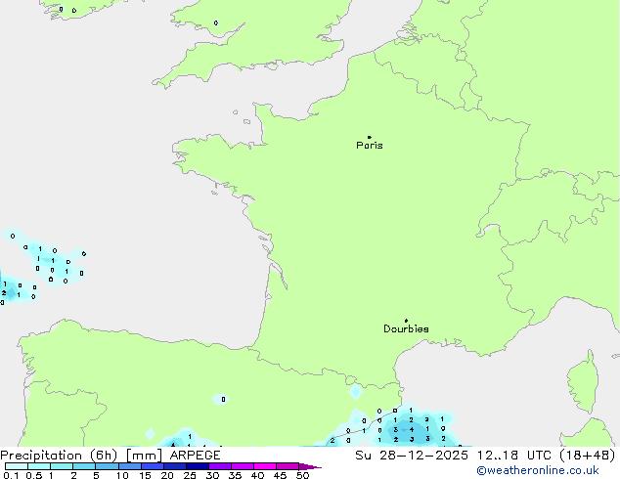Click the 4 value in the Mediterranean rain patch
The width and height of the screenshot is (620, 479).
click(412, 429)
